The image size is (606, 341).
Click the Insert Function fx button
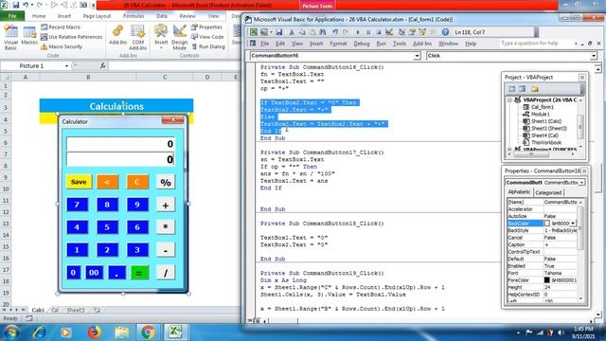click(x=103, y=66)
